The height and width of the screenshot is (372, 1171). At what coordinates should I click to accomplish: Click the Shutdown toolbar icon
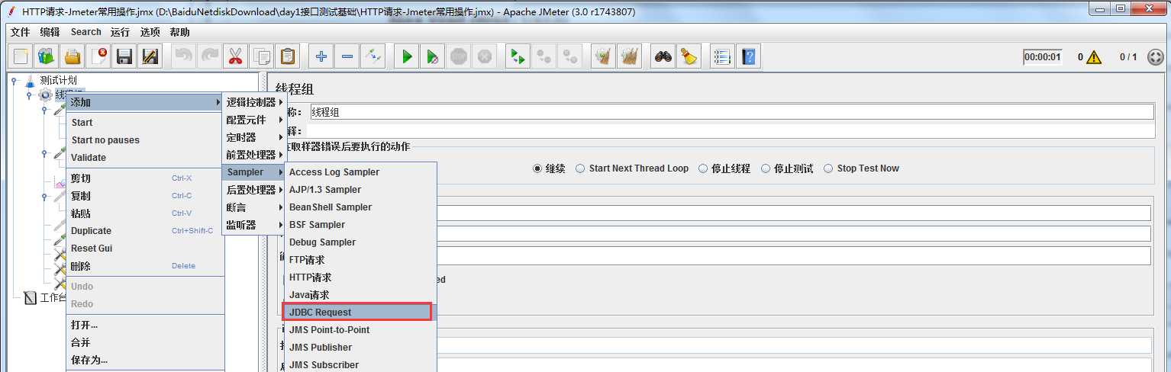click(484, 56)
